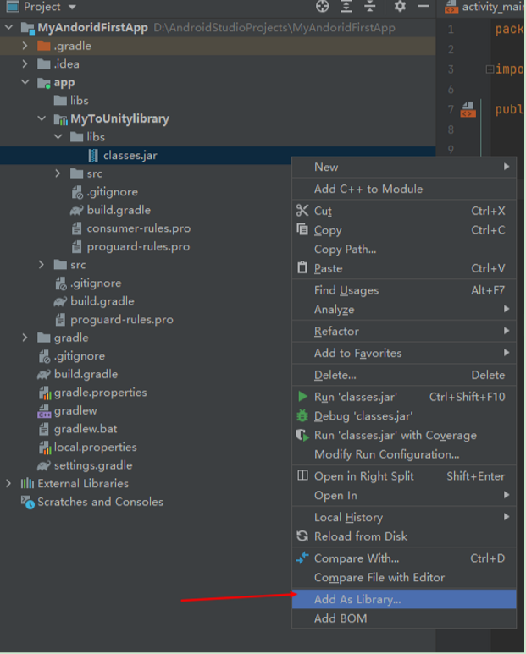Unfold the import block fold marker

pos(490,69)
